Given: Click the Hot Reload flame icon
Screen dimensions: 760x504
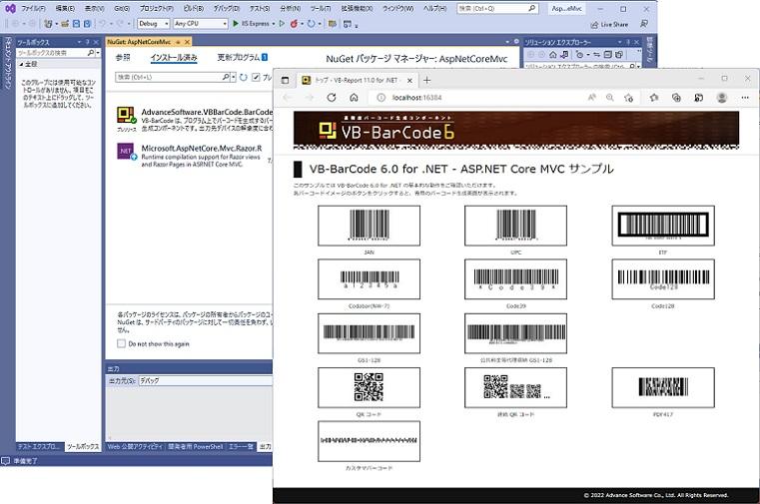Looking at the screenshot, I should tap(294, 23).
